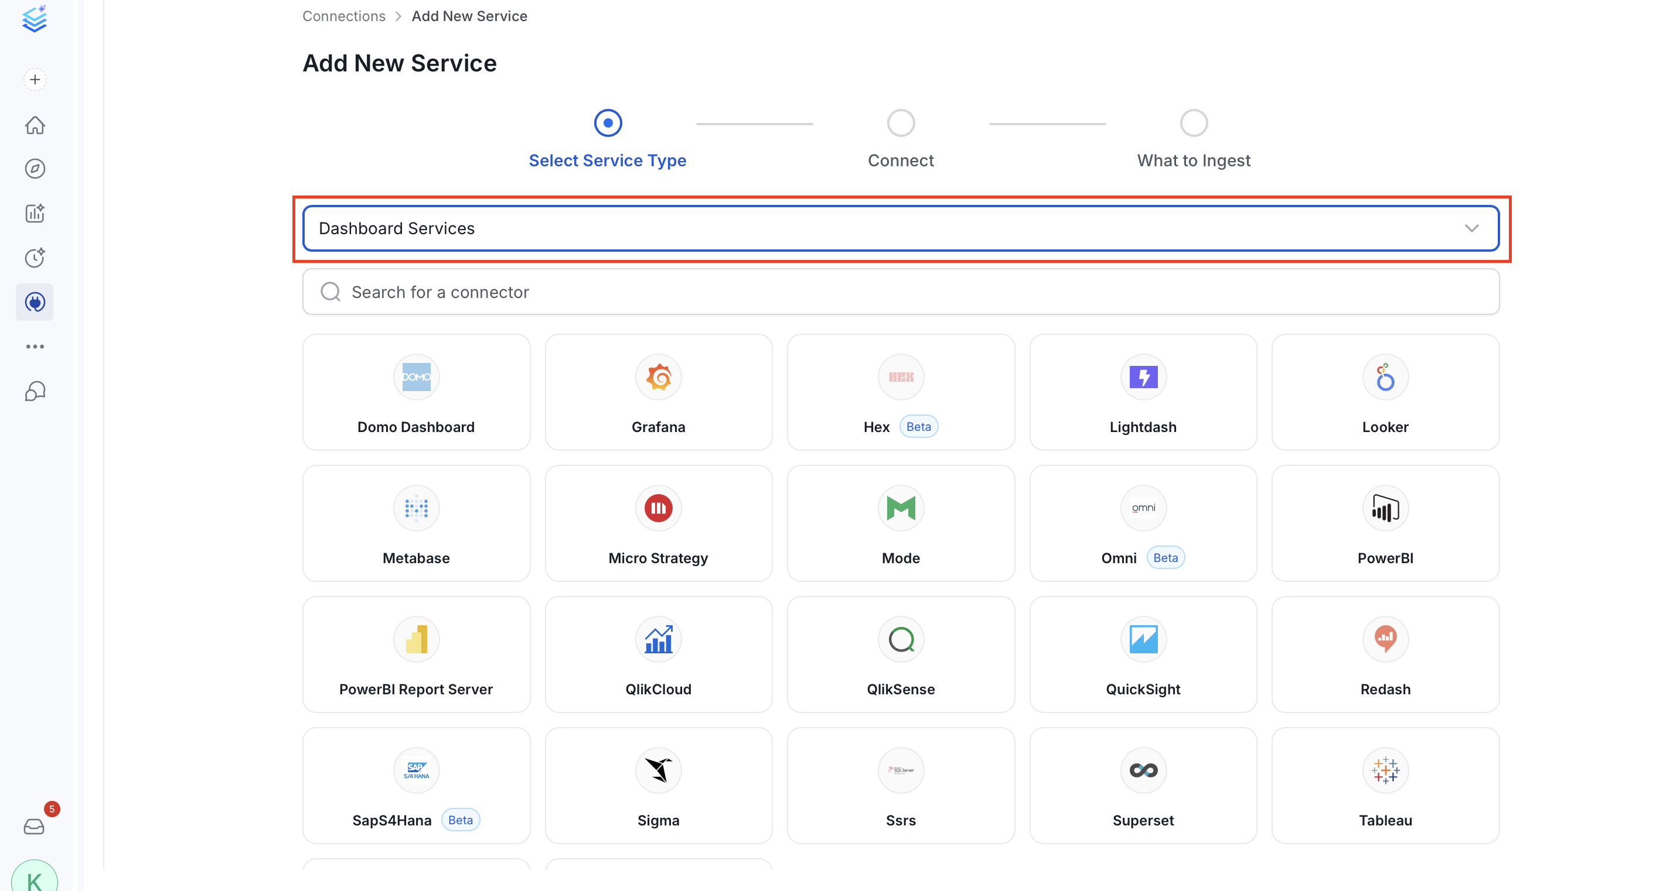Open the chat support icon in sidebar
Image resolution: width=1663 pixels, height=891 pixels.
35,391
